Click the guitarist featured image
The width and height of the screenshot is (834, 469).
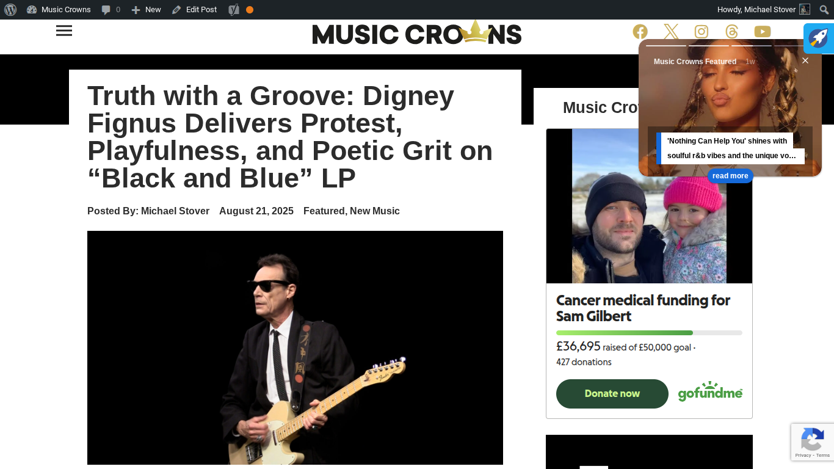coord(295,347)
